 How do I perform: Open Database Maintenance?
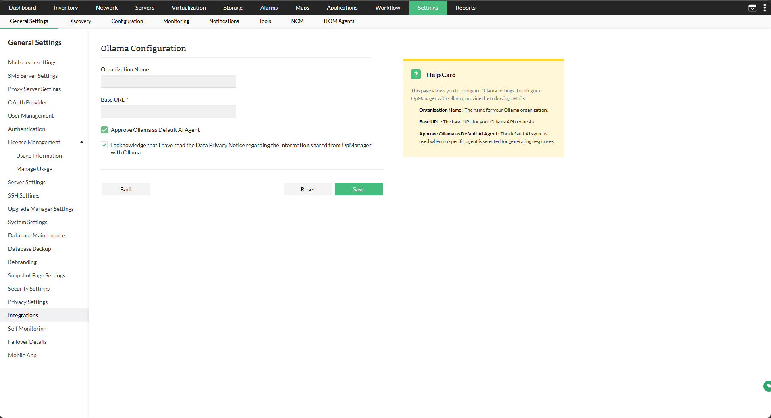[x=36, y=235]
